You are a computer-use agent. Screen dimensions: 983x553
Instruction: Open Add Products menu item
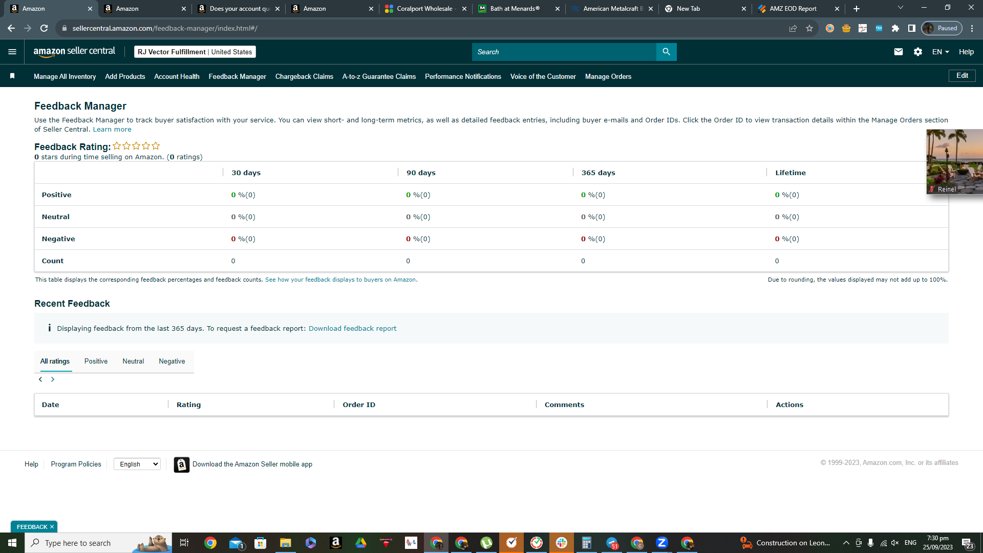point(125,76)
